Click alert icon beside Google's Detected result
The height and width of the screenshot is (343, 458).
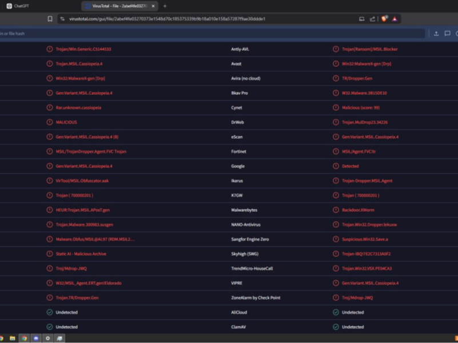(x=336, y=166)
